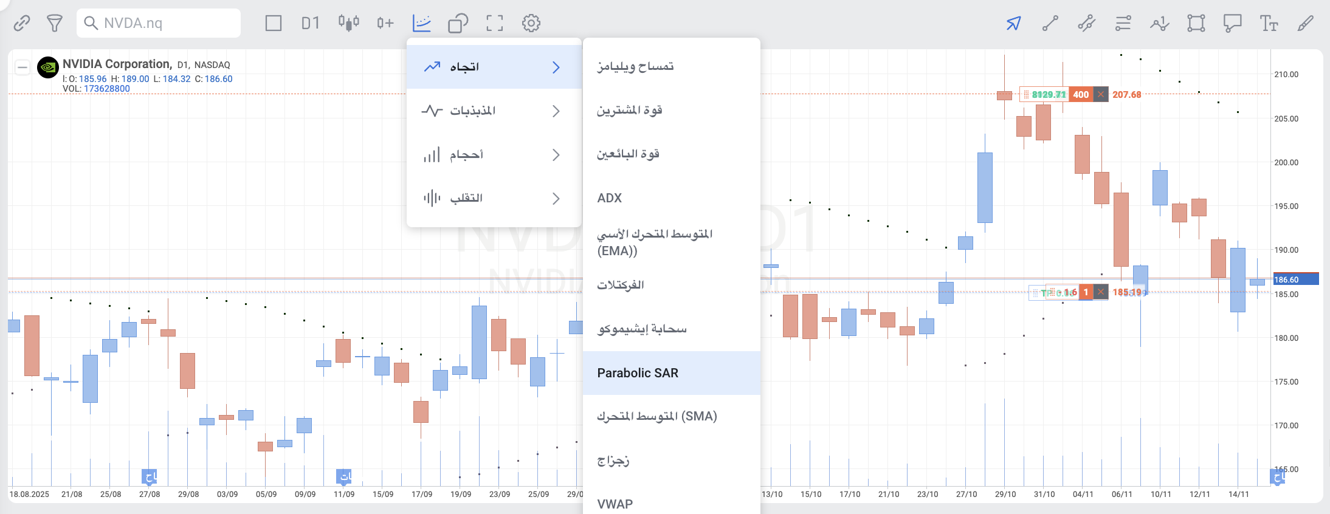Collapse the NVIDIA legend minus button
The image size is (1330, 514).
[22, 67]
